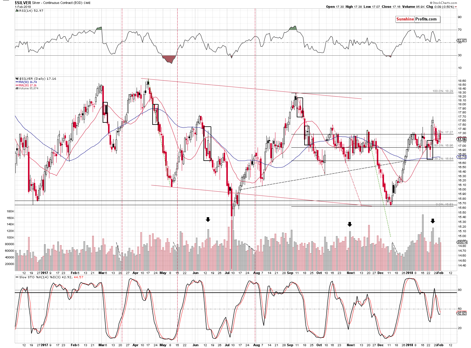Click the 85874 volume tag on right axis

tap(462, 242)
